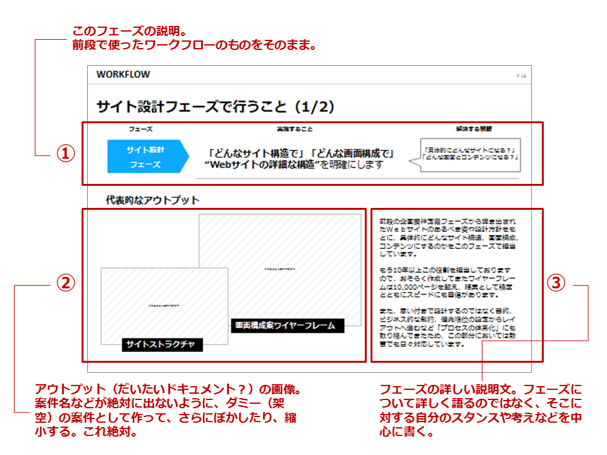The width and height of the screenshot is (607, 455).
Task: Select the フェーズ column label
Action: pos(141,129)
